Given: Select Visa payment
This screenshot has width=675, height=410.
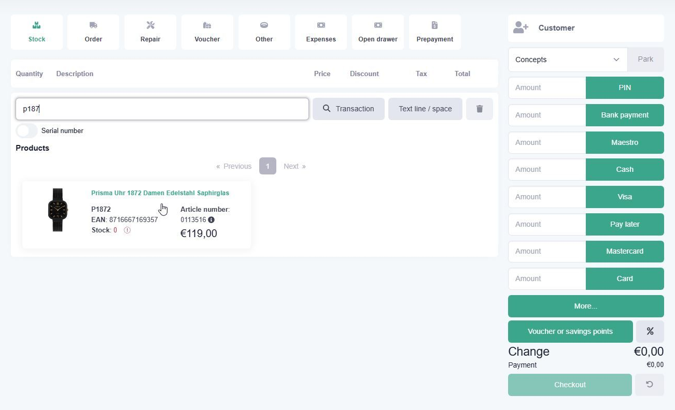Looking at the screenshot, I should point(625,197).
